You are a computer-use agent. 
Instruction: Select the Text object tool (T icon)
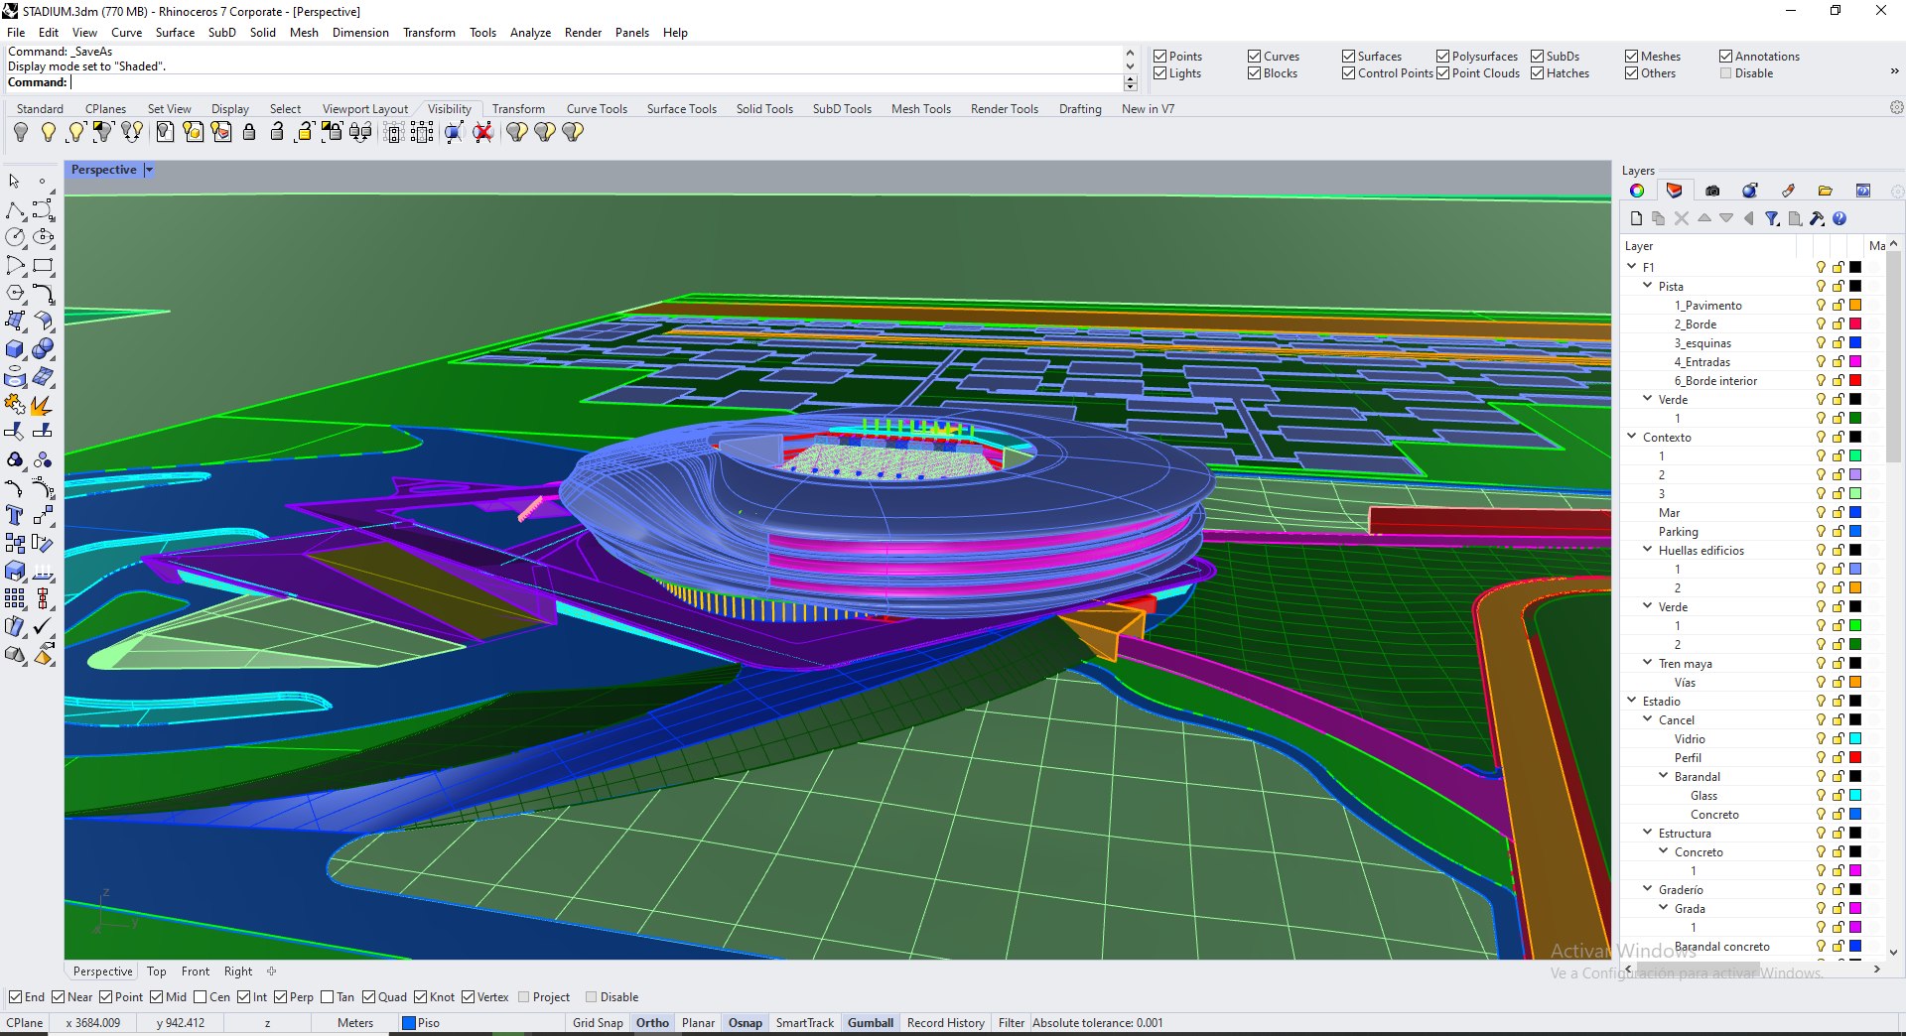[15, 516]
